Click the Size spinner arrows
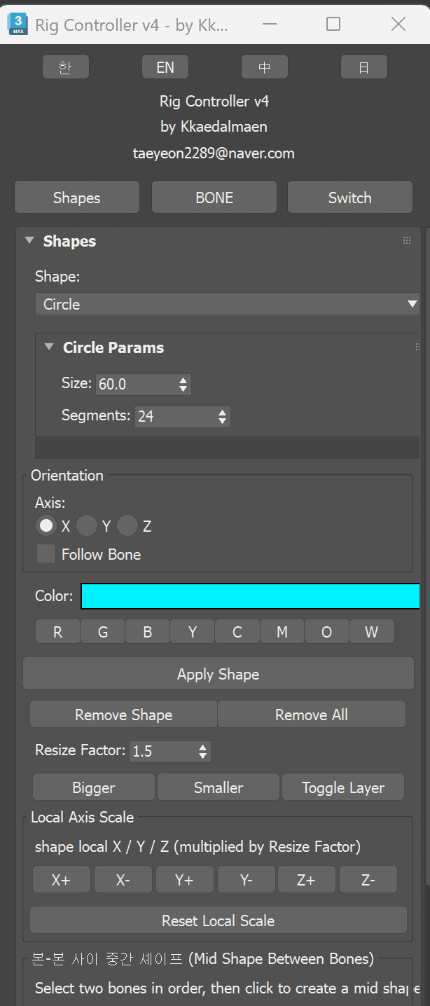Image resolution: width=430 pixels, height=1006 pixels. tap(183, 384)
